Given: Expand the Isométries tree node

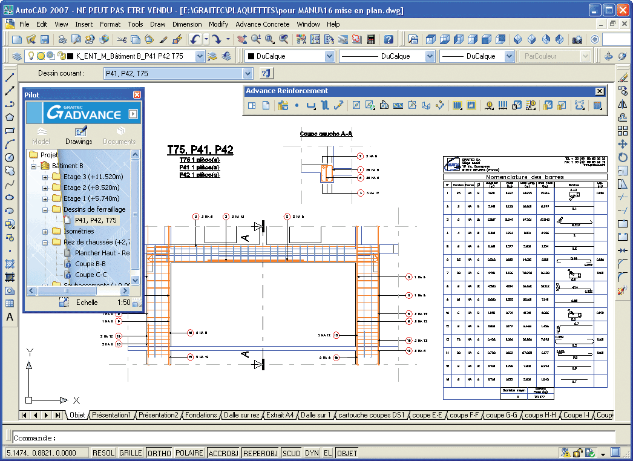Looking at the screenshot, I should click(x=45, y=232).
